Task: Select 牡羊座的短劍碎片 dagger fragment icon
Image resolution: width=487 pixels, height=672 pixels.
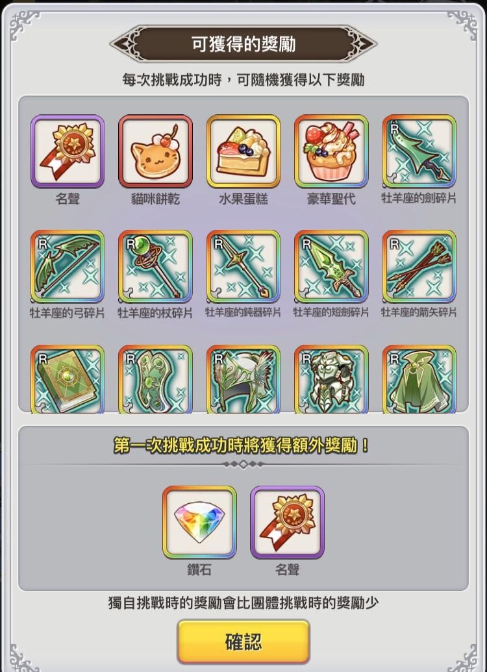Action: [x=331, y=267]
